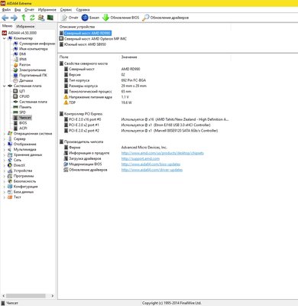The height and width of the screenshot is (306, 298).
Task: Open the support.amd.com driver download link
Action: [141, 158]
